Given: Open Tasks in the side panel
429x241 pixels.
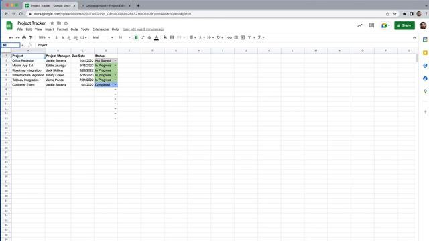Looking at the screenshot, I should (x=425, y=66).
